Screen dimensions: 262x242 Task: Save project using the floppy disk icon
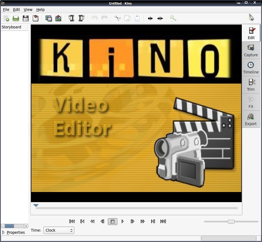tap(26, 18)
